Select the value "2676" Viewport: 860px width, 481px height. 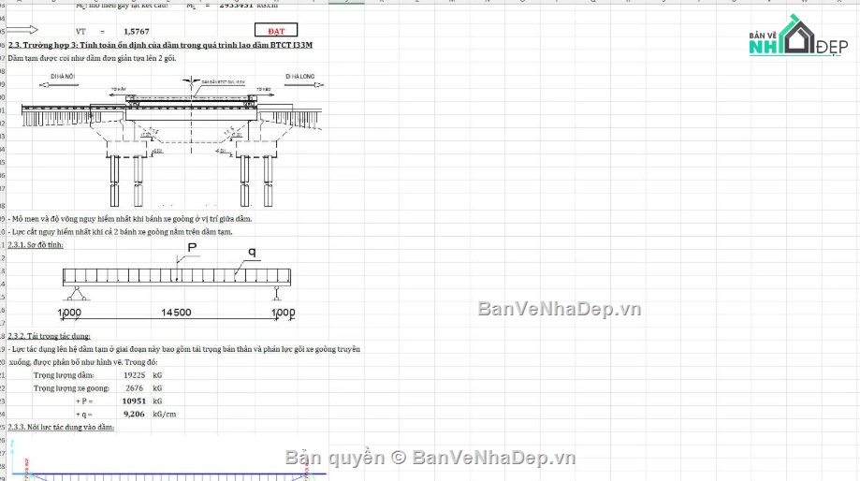(x=135, y=388)
